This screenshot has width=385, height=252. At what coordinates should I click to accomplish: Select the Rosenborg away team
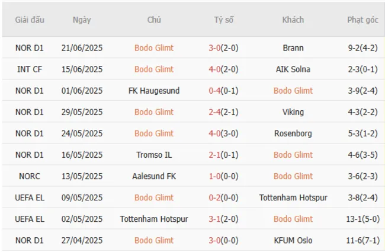tap(293, 133)
